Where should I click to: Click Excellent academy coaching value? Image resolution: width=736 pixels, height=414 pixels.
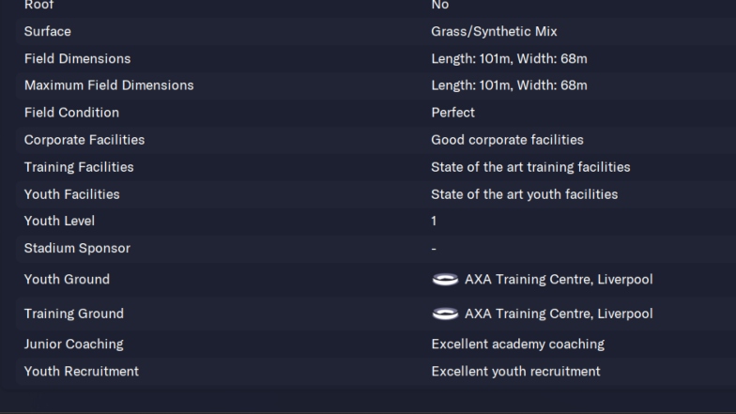(x=518, y=344)
